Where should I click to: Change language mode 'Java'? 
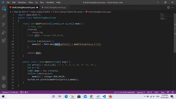[x=163, y=92]
